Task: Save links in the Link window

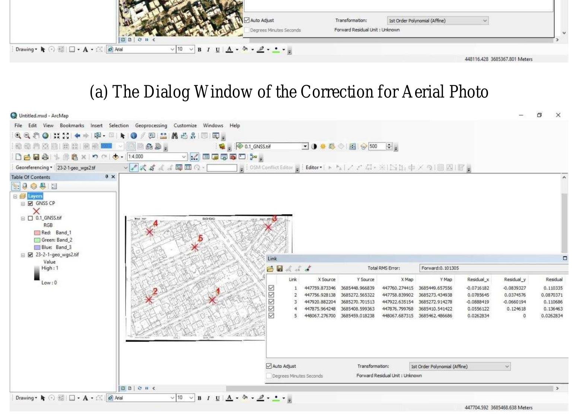Action: point(280,268)
